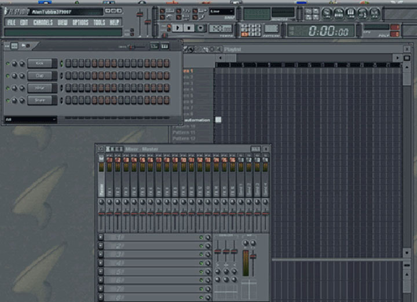Viewport: 417px width, 302px height.
Task: Show the Piano Roll via shortcut icon
Action: [x=350, y=13]
